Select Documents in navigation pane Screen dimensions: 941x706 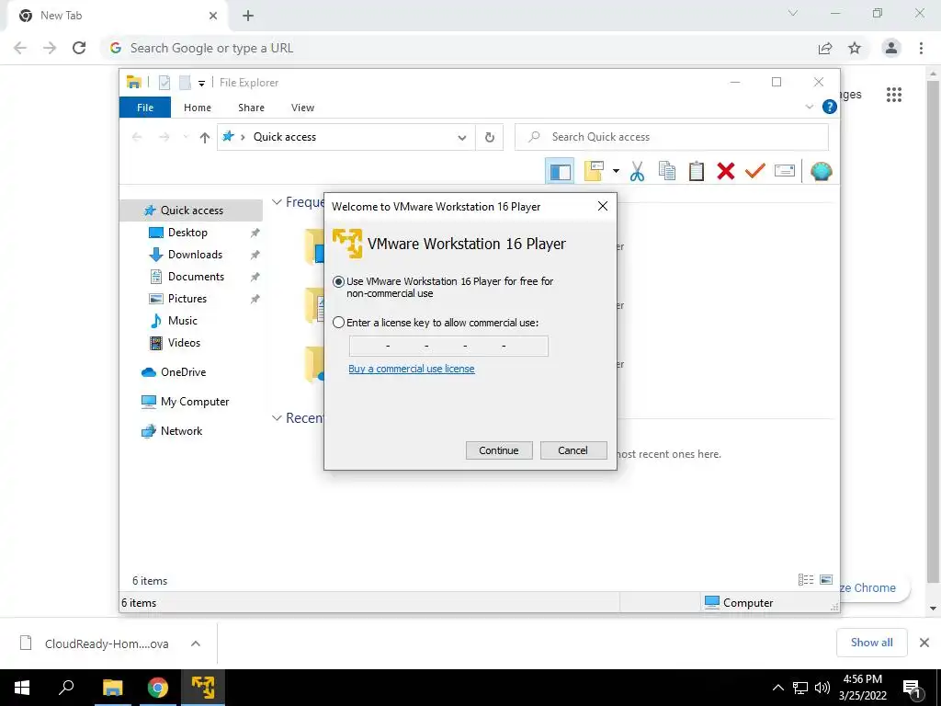click(196, 277)
